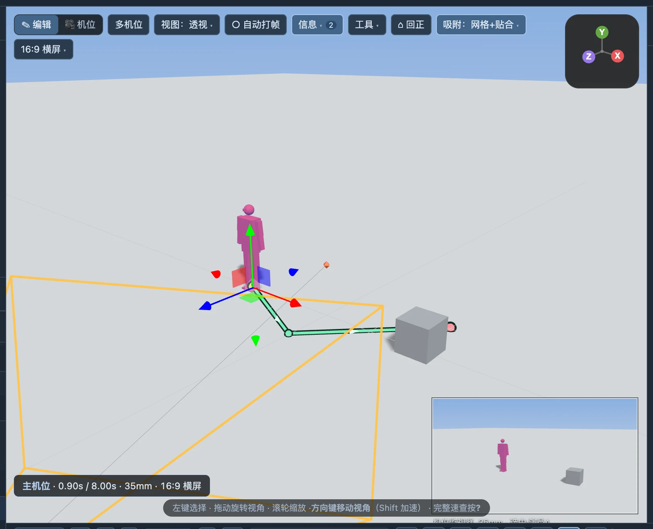Open the 工具 tools menu

tap(367, 25)
